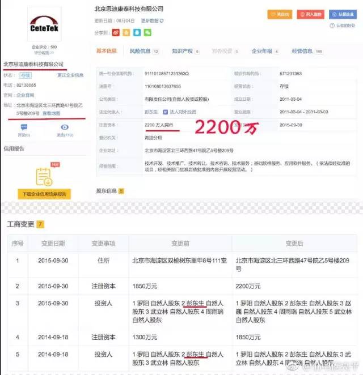Open the 基本信息 tab
This screenshot has width=363, height=375.
click(x=106, y=51)
